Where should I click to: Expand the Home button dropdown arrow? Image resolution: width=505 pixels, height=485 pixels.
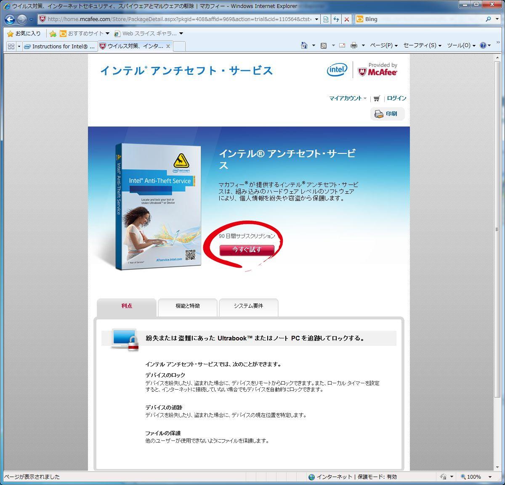pyautogui.click(x=314, y=45)
